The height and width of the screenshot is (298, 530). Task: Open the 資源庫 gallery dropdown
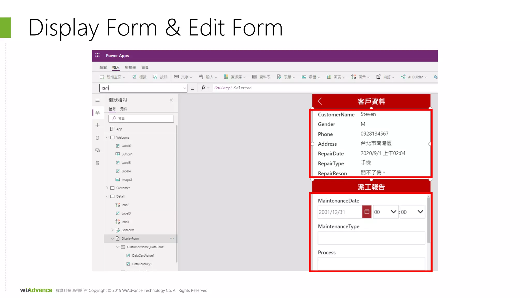(234, 77)
